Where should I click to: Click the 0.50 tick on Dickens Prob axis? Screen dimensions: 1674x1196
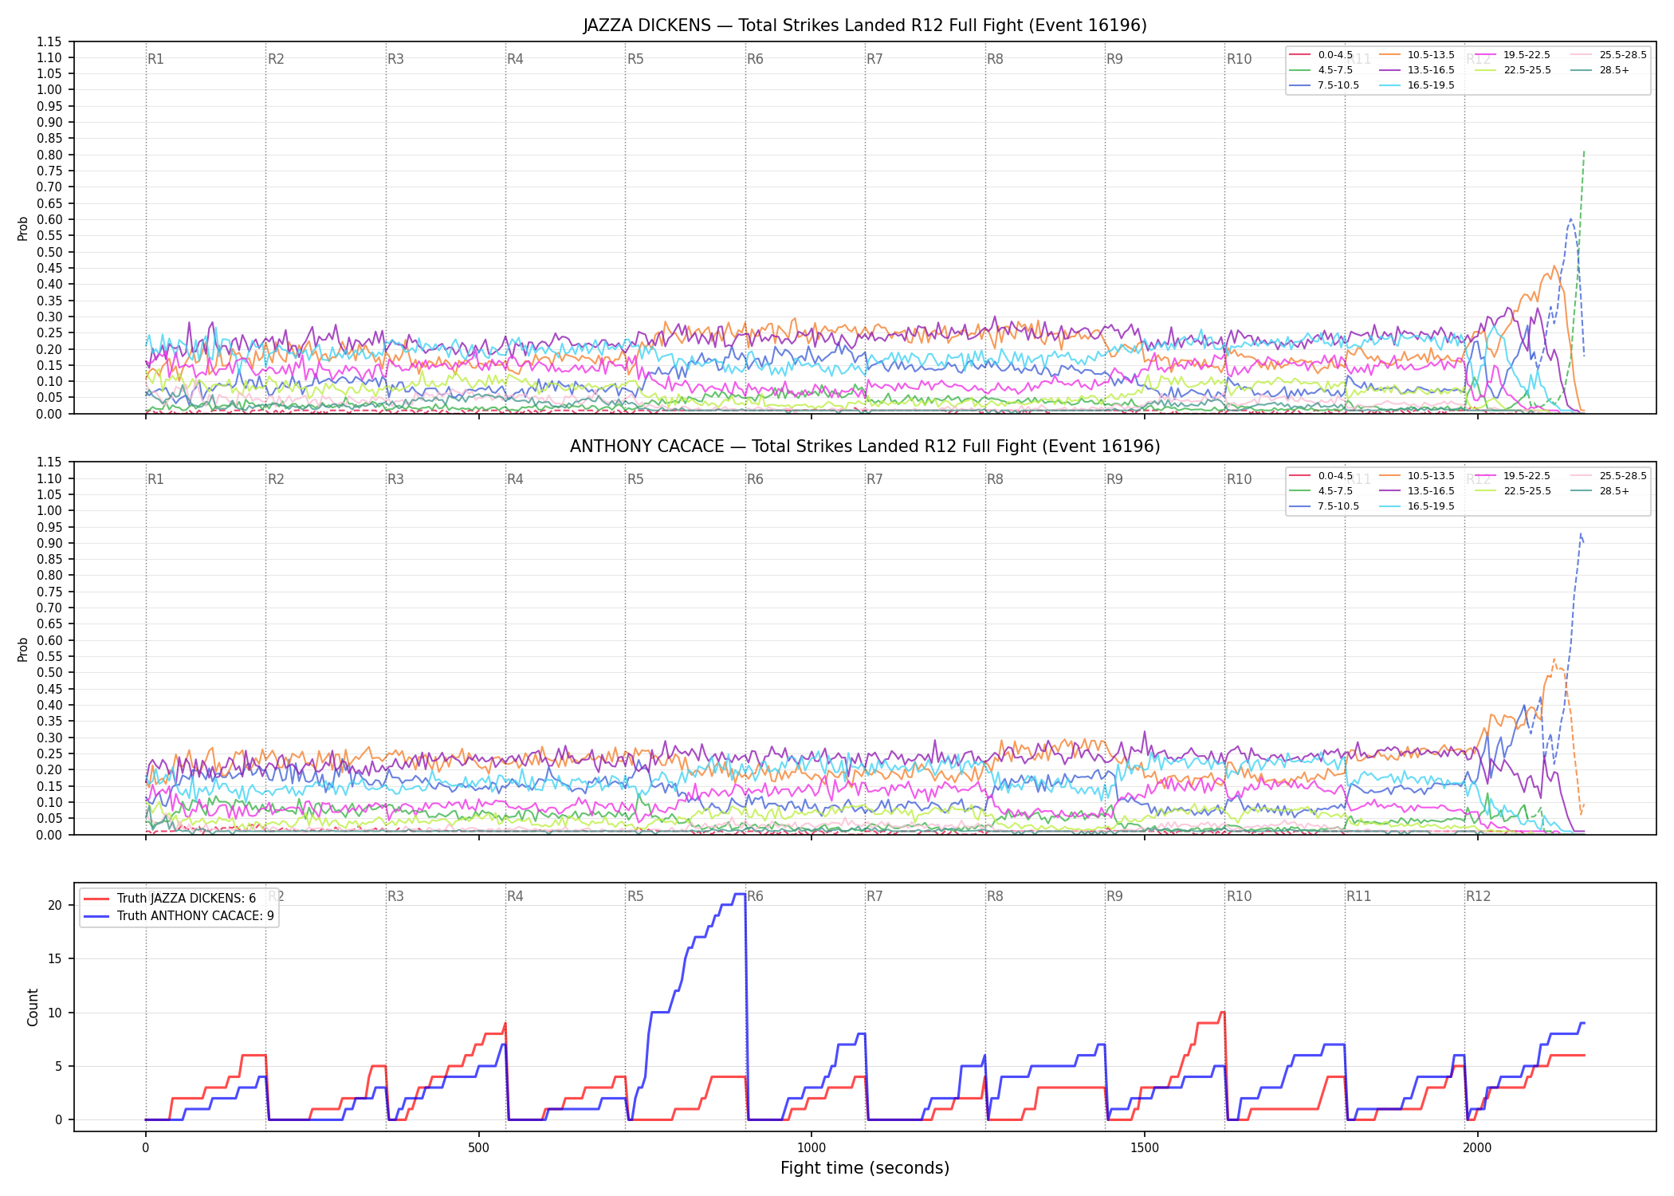(x=49, y=252)
